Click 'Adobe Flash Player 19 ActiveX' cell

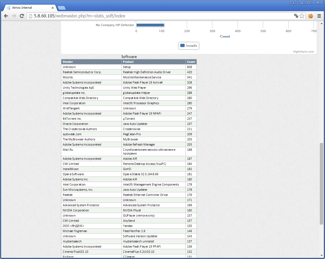tap(153, 82)
